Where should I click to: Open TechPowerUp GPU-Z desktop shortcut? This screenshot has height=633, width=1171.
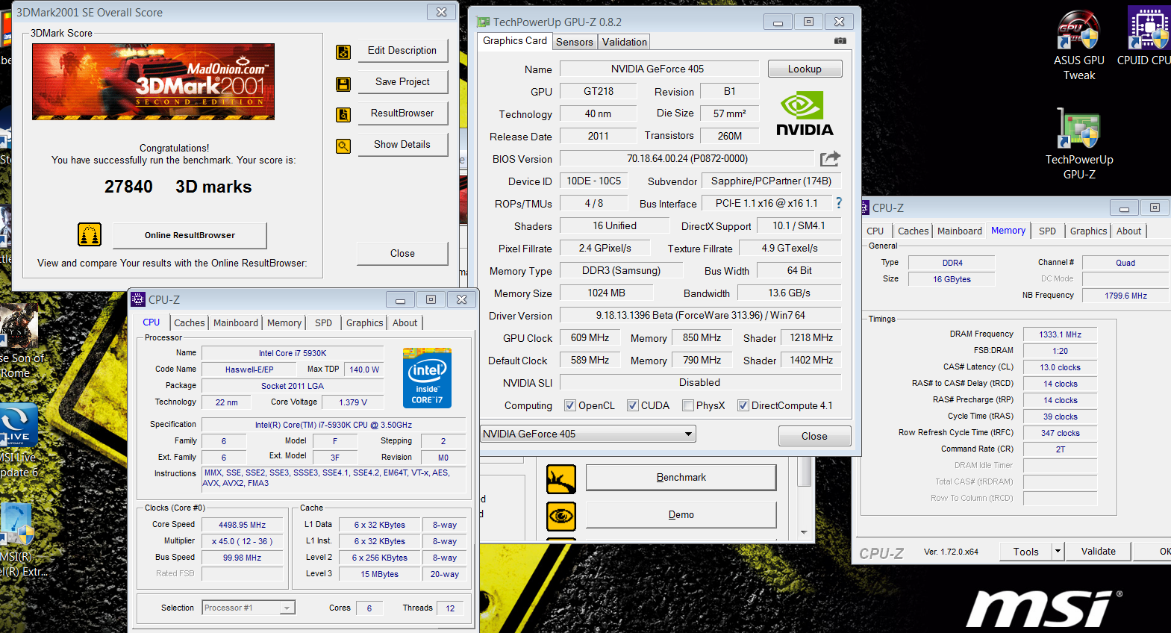pos(1079,144)
